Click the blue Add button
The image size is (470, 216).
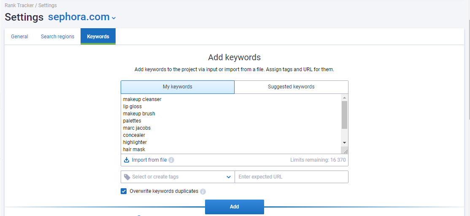pyautogui.click(x=235, y=207)
